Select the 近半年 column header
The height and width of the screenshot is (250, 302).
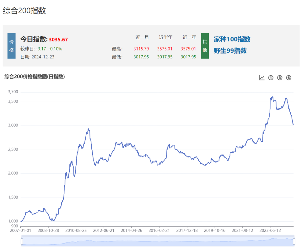(166, 37)
